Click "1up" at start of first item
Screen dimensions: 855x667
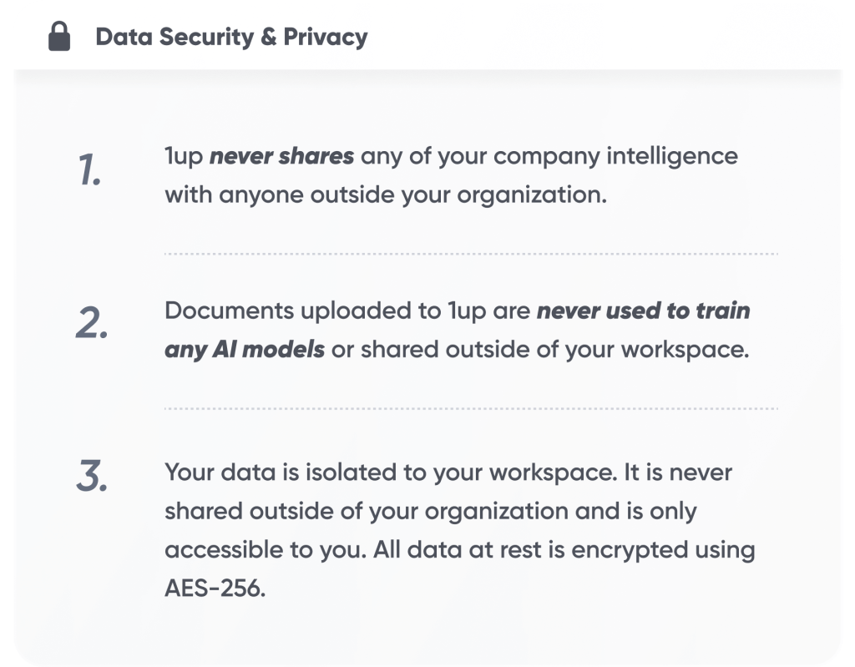184,156
